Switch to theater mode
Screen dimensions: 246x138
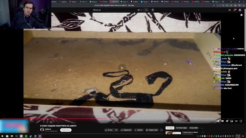236,121
